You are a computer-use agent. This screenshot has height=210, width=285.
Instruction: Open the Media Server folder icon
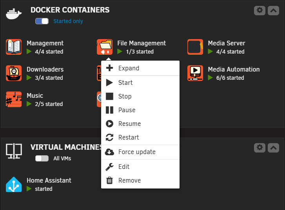point(195,47)
